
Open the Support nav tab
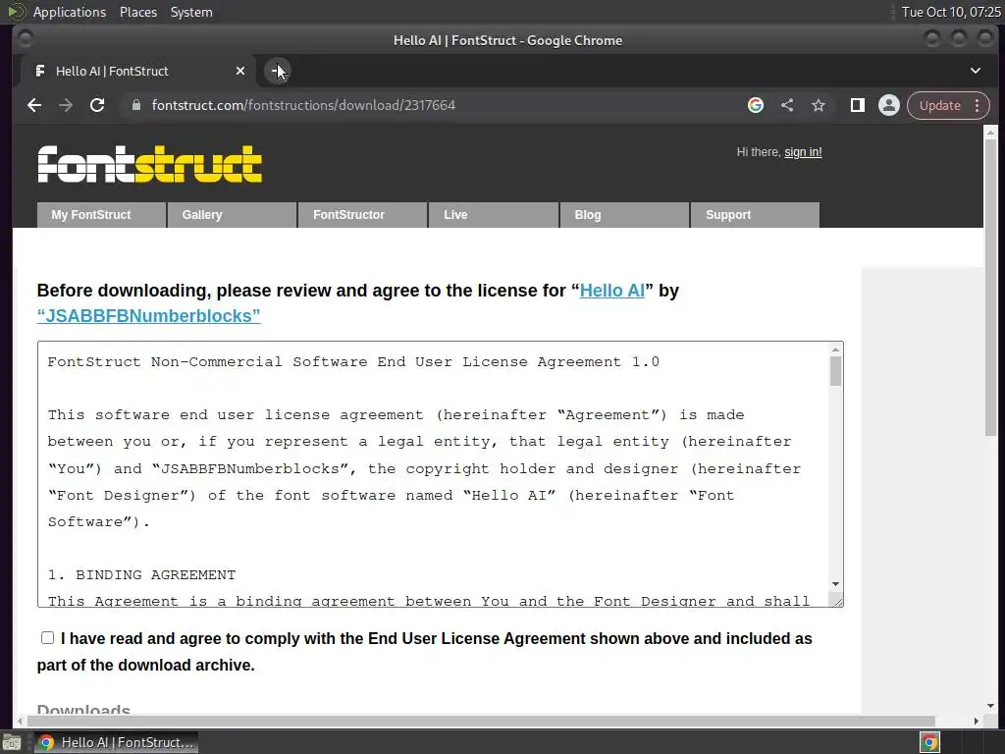[755, 215]
